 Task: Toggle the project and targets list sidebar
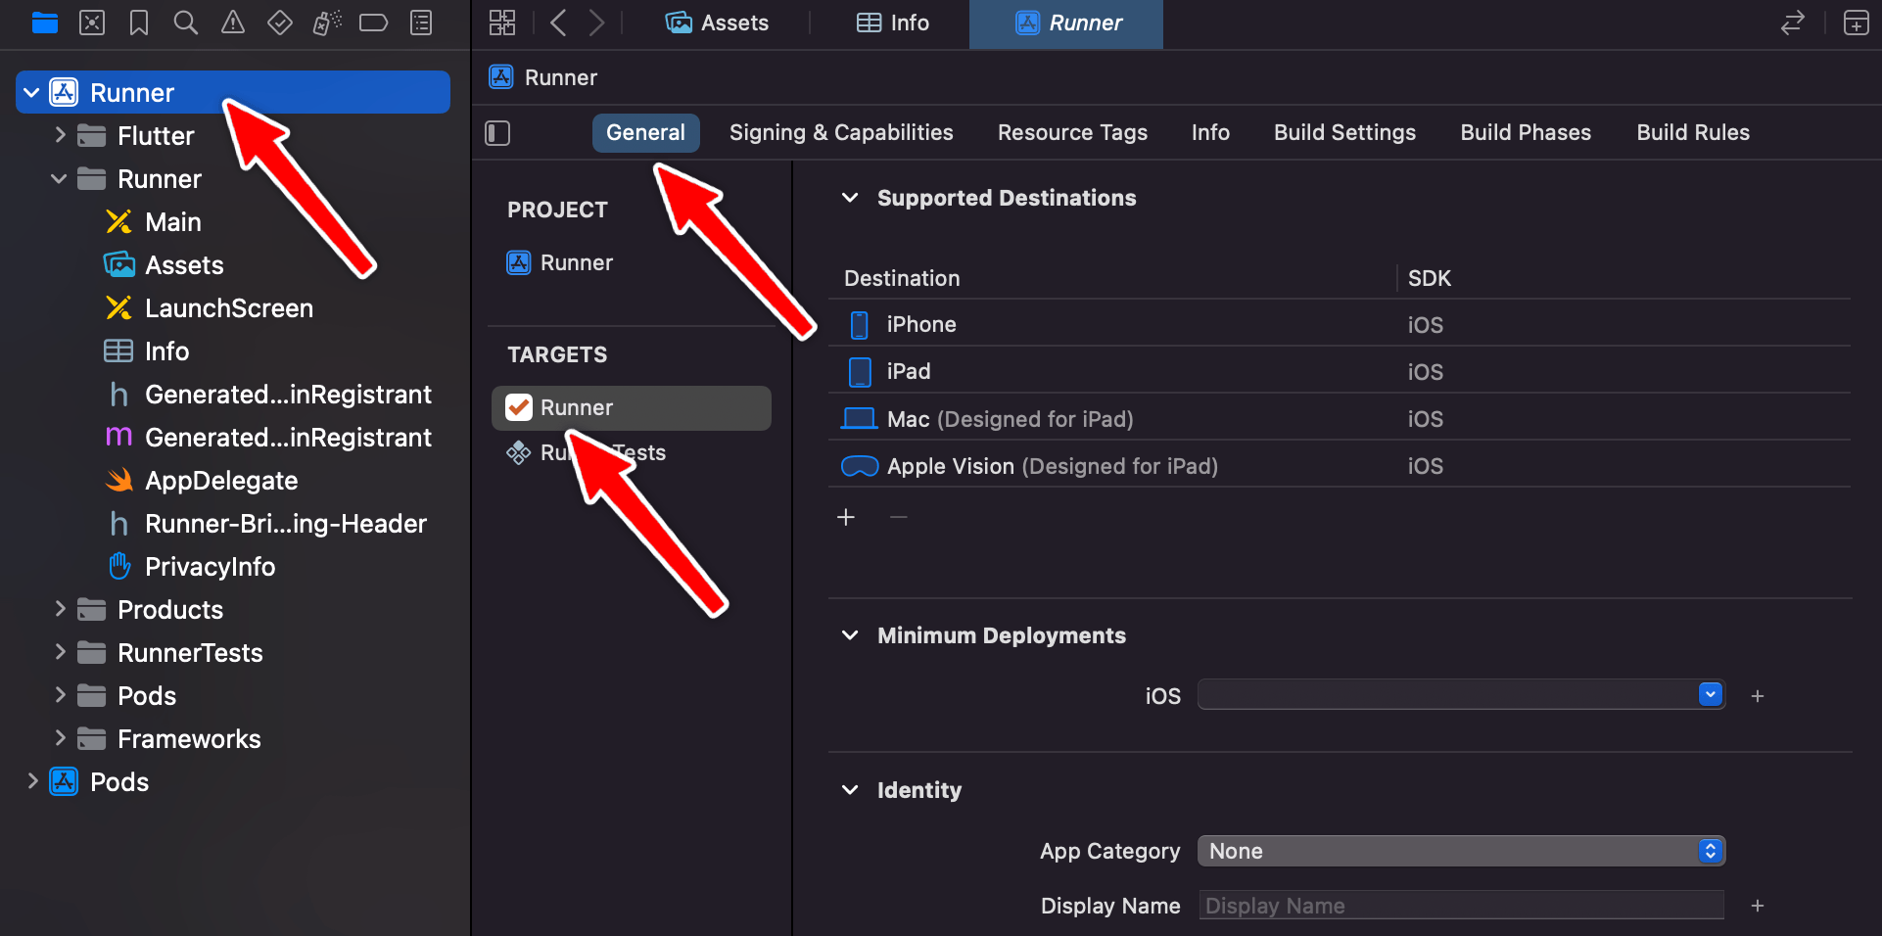tap(497, 133)
